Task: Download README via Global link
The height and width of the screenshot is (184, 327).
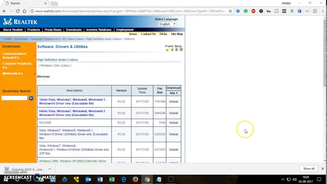Action: click(173, 123)
